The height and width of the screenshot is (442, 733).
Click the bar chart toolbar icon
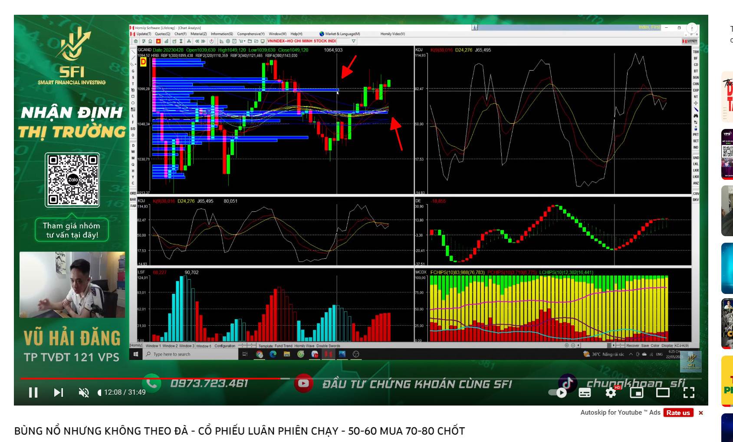pos(167,41)
